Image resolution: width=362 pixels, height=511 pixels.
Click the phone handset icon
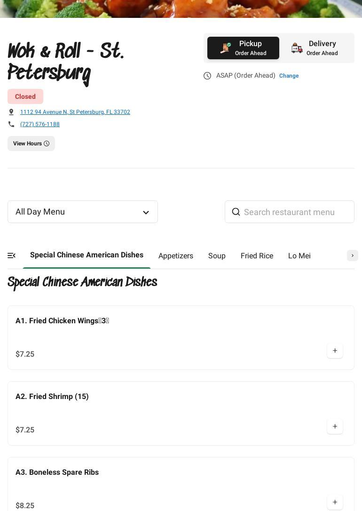pyautogui.click(x=11, y=124)
